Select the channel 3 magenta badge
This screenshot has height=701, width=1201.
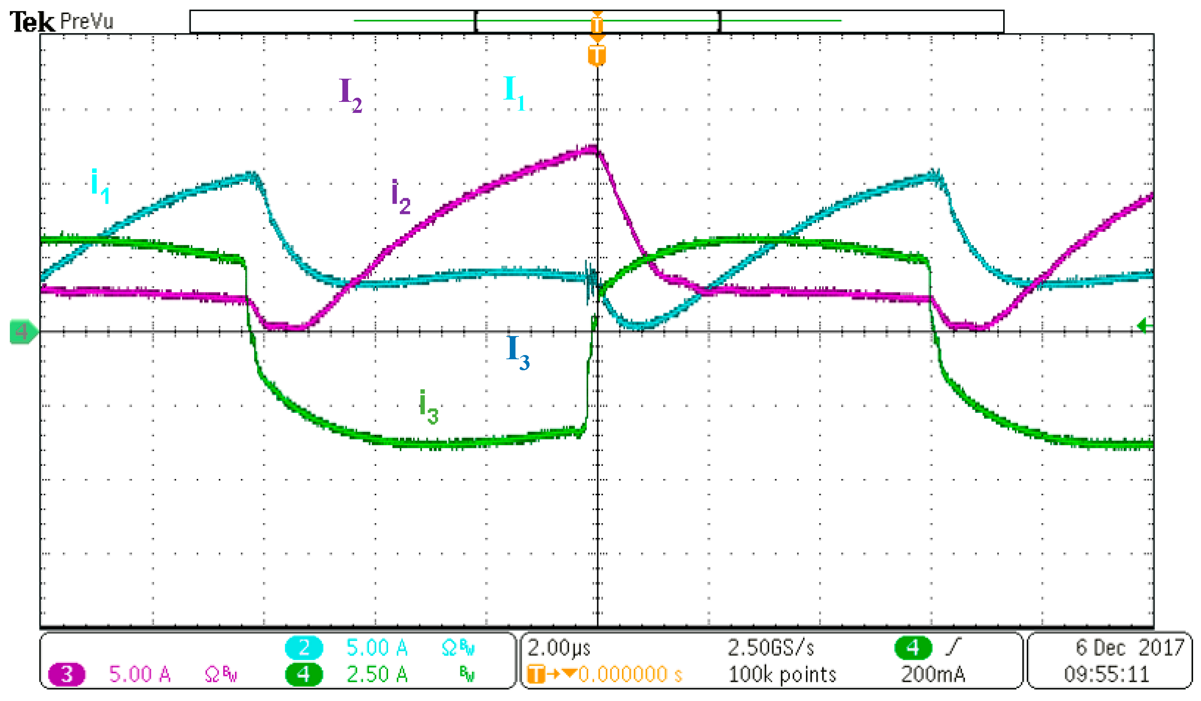click(67, 674)
